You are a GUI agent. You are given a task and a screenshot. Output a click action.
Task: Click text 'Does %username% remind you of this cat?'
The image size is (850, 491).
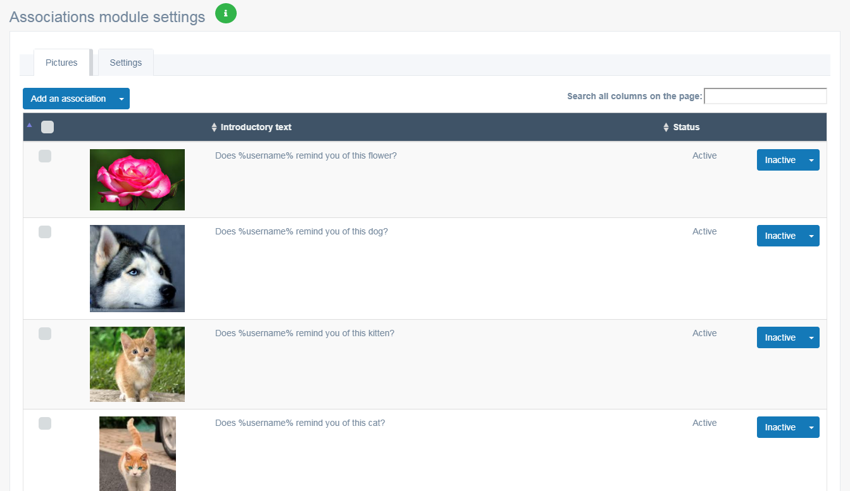click(300, 423)
